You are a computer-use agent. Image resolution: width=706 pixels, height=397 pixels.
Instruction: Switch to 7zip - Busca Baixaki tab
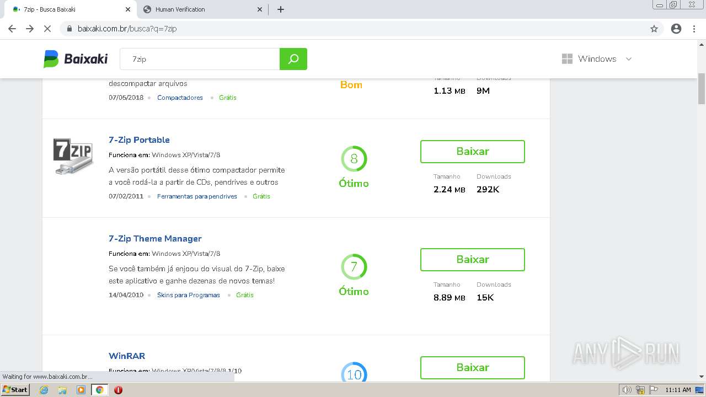click(71, 9)
